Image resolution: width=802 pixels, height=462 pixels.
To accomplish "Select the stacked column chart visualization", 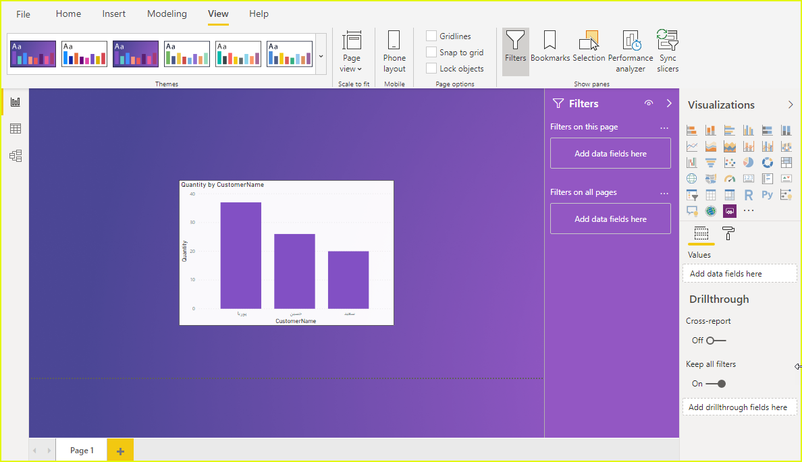I will point(710,130).
